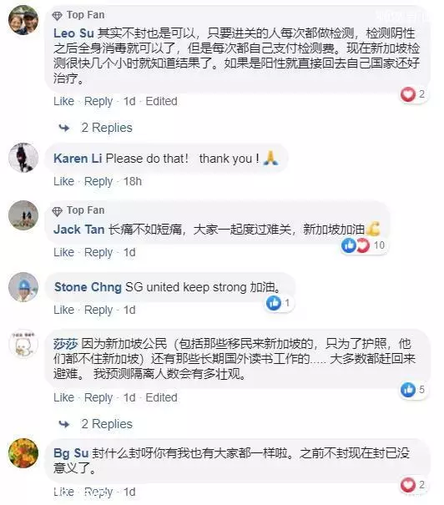The width and height of the screenshot is (444, 505).
Task: Click the heart reaction on Leo Su's comment
Action: pyautogui.click(x=407, y=94)
